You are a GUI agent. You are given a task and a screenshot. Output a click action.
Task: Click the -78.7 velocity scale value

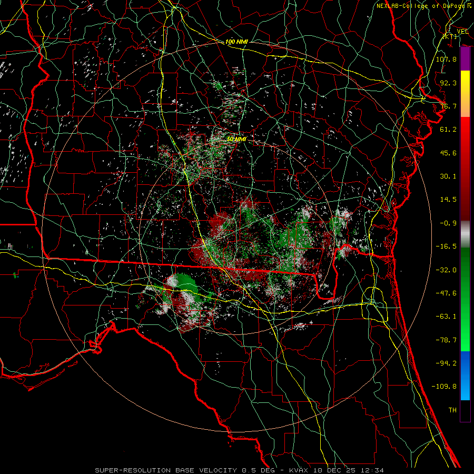coord(446,340)
